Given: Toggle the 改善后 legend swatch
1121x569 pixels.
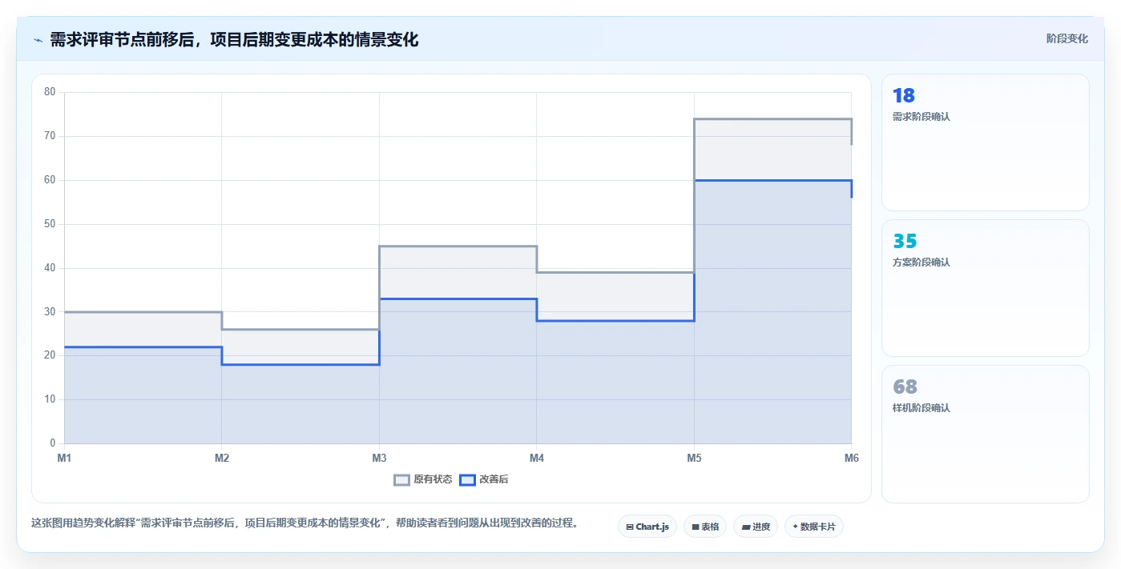Looking at the screenshot, I should [x=467, y=480].
